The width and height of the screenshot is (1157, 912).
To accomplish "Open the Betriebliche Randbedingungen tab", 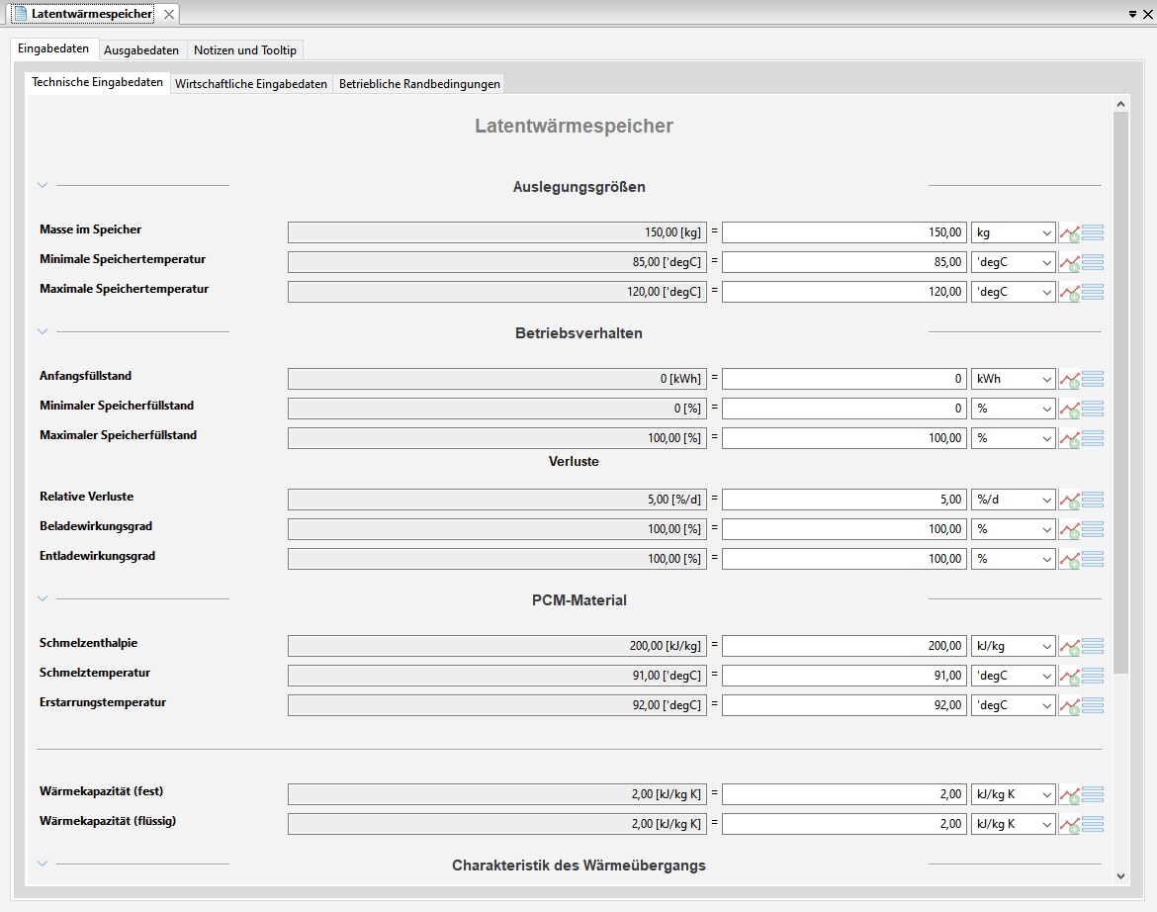I will point(420,84).
